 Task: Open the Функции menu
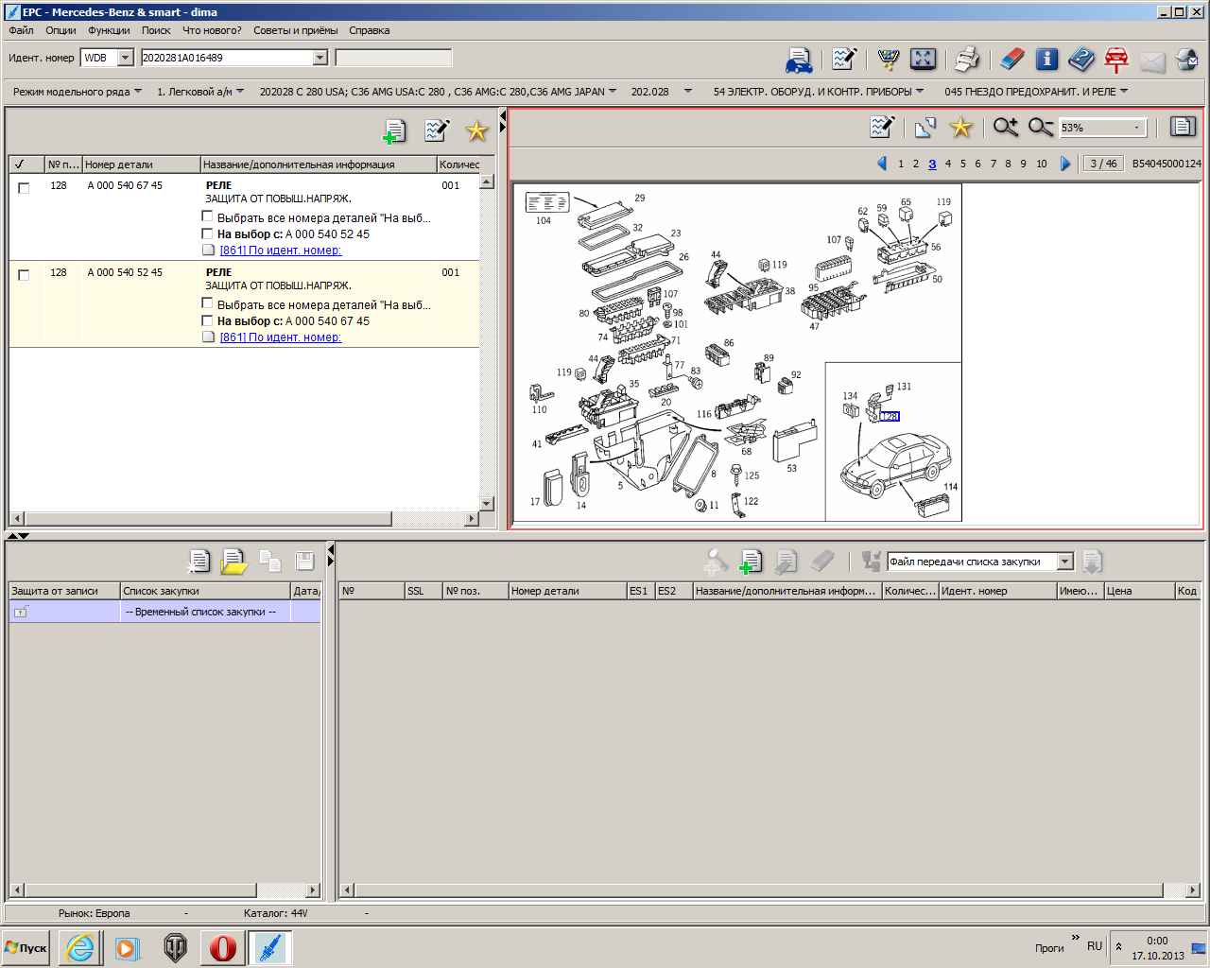point(109,30)
